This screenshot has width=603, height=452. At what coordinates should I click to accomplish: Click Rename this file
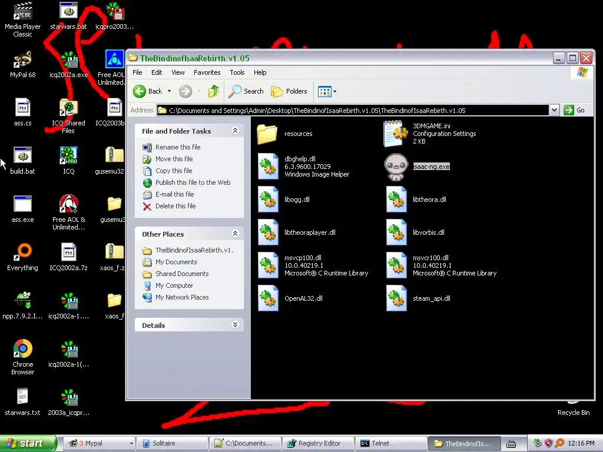tap(178, 147)
